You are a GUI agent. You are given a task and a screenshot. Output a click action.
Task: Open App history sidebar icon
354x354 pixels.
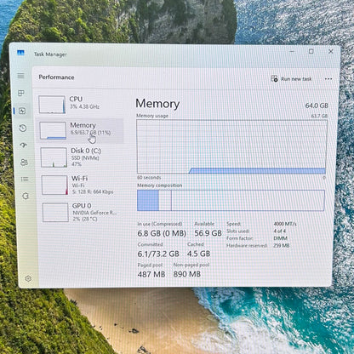coord(23,128)
